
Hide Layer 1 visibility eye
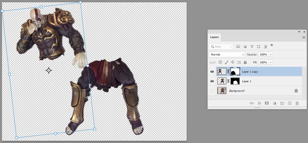(x=212, y=81)
